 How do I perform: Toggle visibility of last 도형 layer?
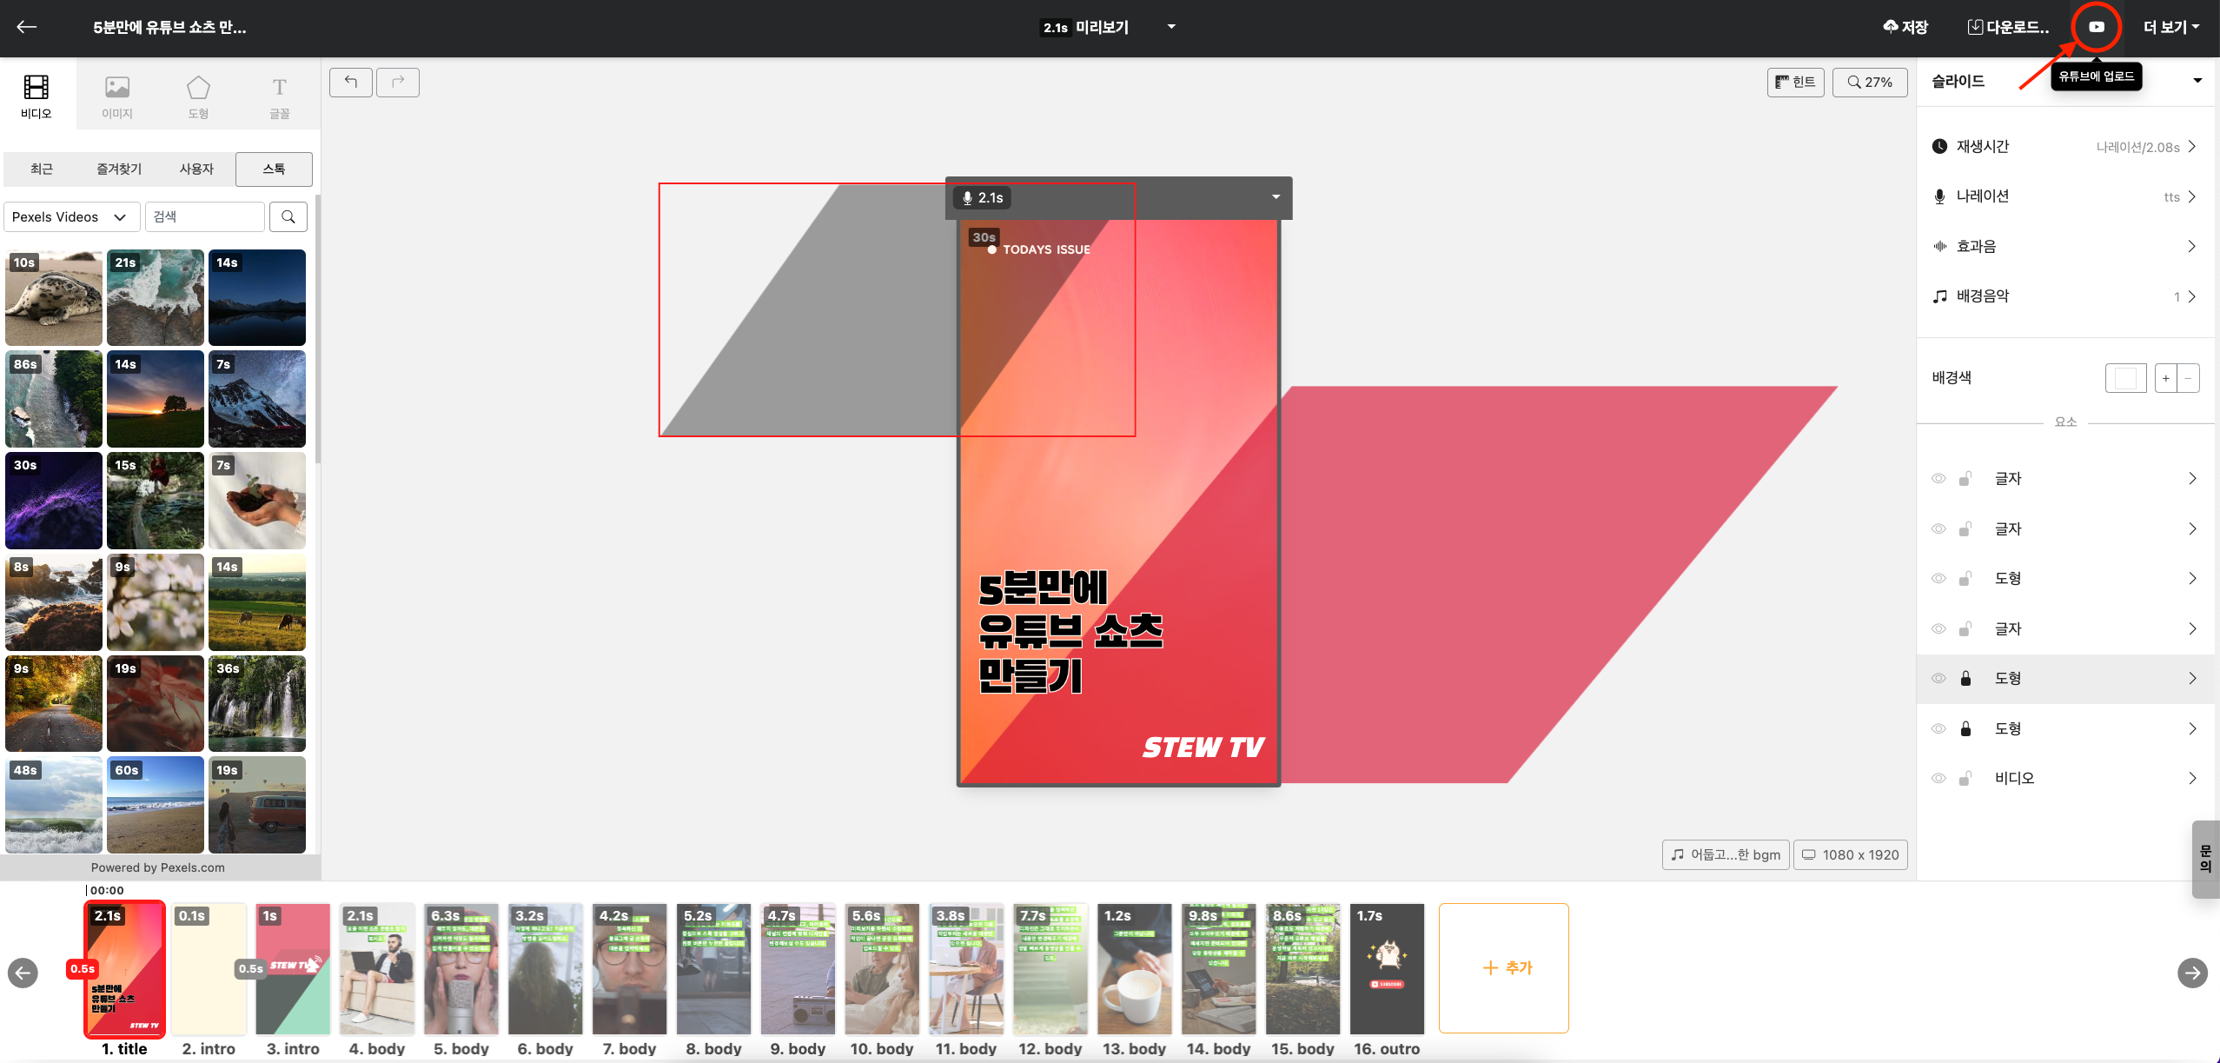point(1938,729)
